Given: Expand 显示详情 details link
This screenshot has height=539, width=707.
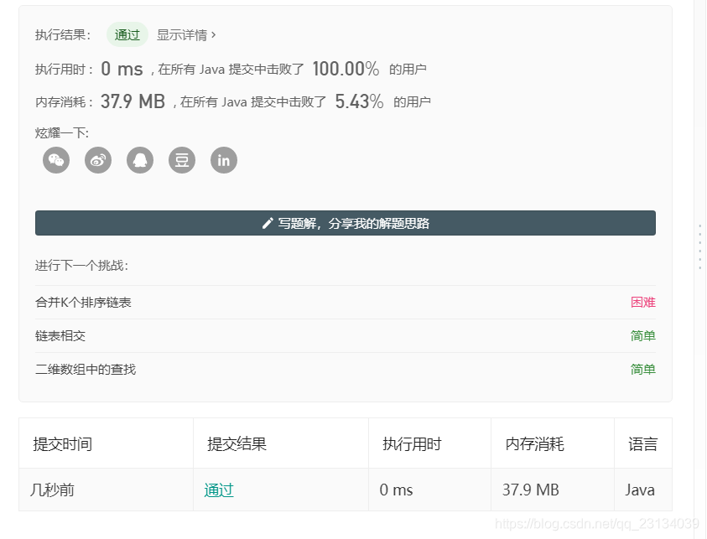Looking at the screenshot, I should [186, 34].
